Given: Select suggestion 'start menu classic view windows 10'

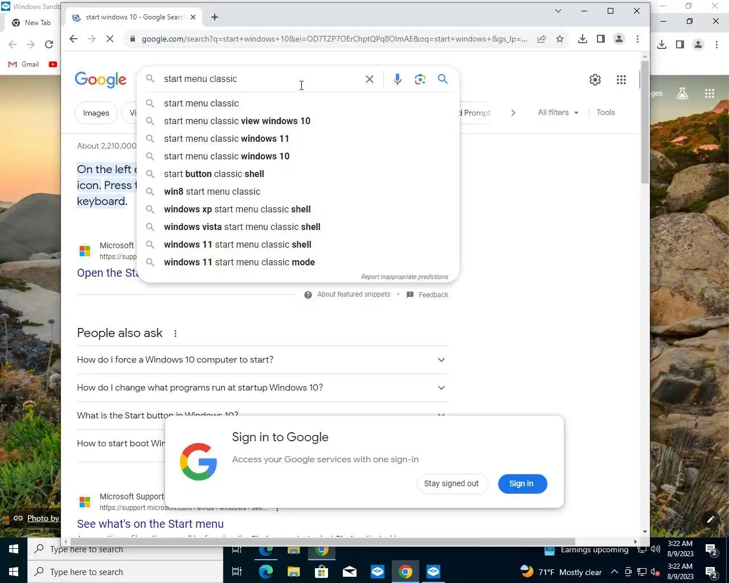Looking at the screenshot, I should [298, 121].
